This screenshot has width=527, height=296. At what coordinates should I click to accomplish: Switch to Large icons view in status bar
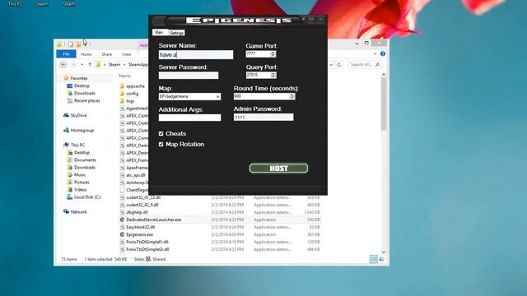[382, 259]
